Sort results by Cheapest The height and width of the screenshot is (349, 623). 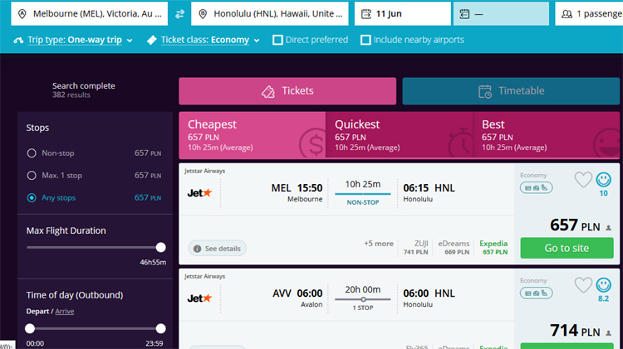tap(253, 135)
